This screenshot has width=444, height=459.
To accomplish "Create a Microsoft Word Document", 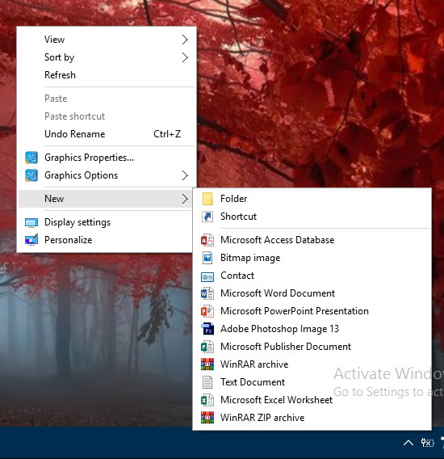I will point(312,293).
